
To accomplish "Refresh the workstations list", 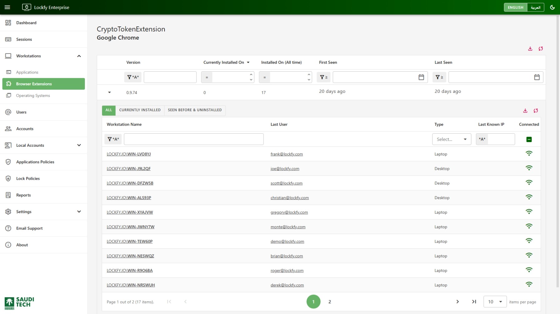I will click(x=536, y=111).
